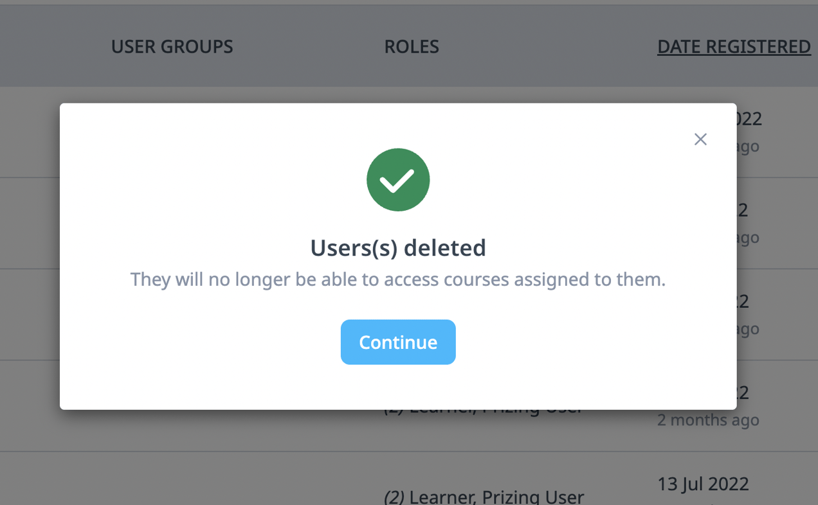Select the circular confirmation badge above the heading
The image size is (818, 505).
click(398, 179)
